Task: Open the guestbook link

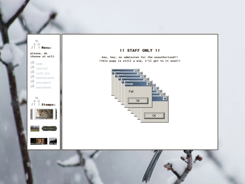Action: [44, 87]
